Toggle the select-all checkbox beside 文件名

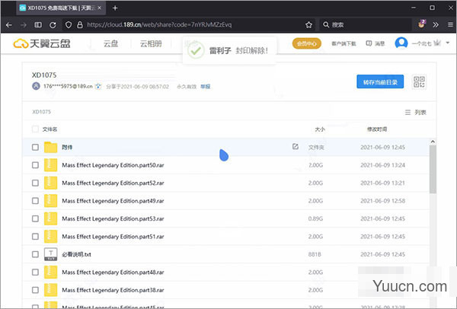(x=35, y=129)
